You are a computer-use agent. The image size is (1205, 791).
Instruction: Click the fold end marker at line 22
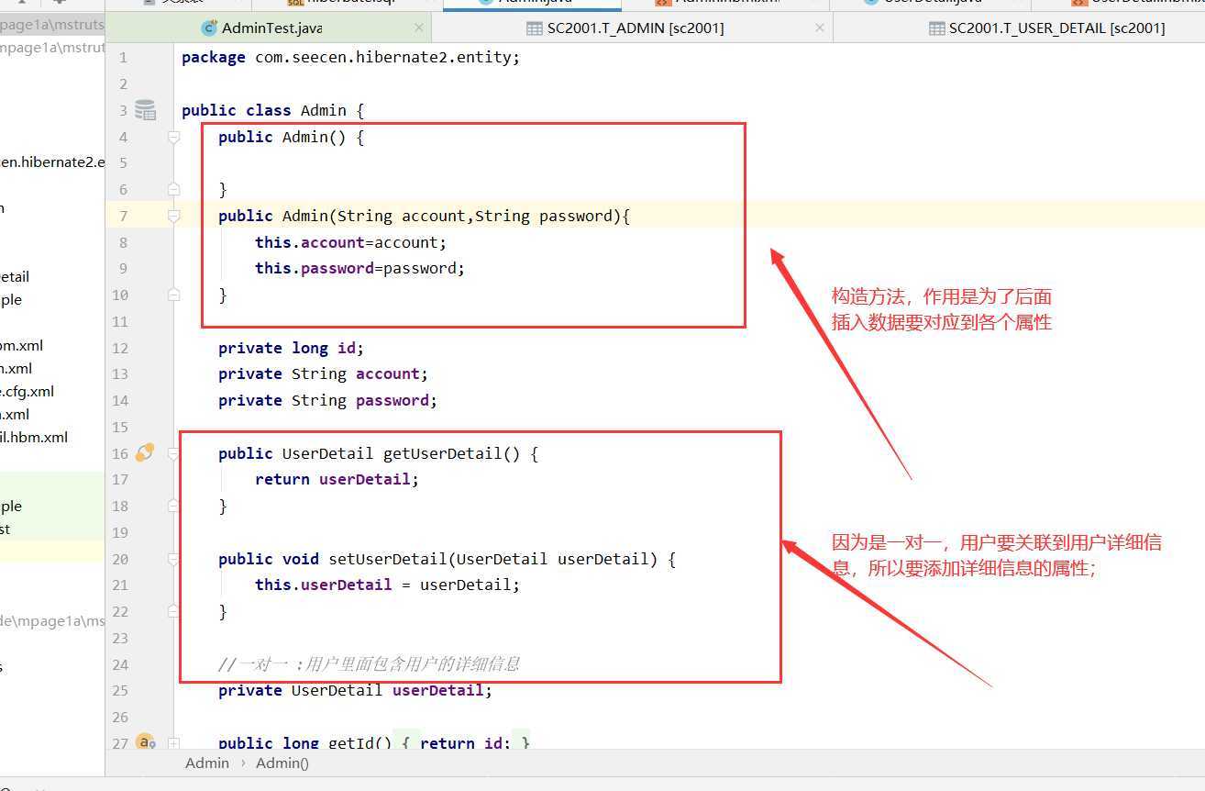[x=173, y=611]
